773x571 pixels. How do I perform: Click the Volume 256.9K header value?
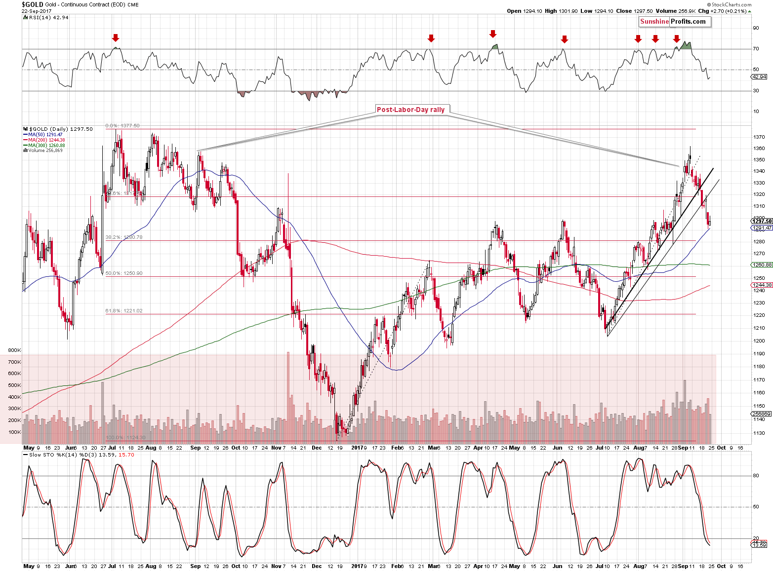click(x=676, y=11)
